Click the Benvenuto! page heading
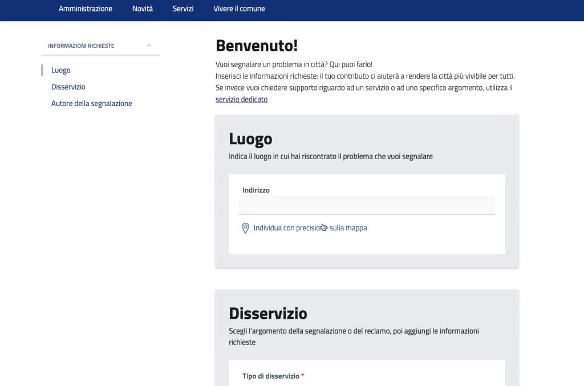584x386 pixels. click(x=257, y=45)
